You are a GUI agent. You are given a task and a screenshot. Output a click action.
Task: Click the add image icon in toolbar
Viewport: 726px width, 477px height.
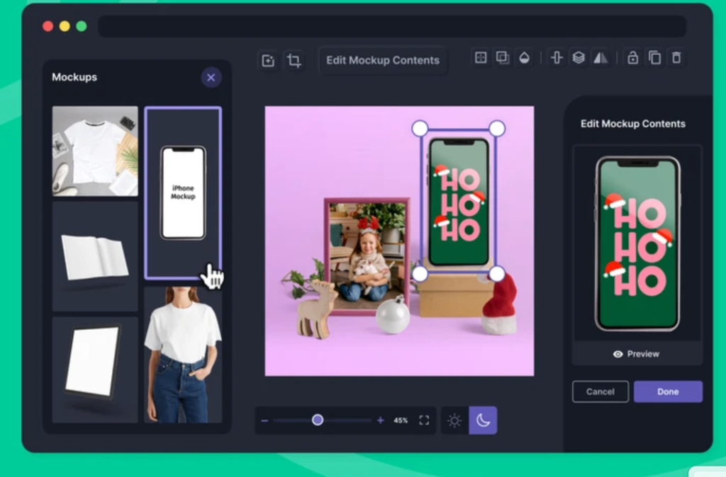pyautogui.click(x=268, y=61)
